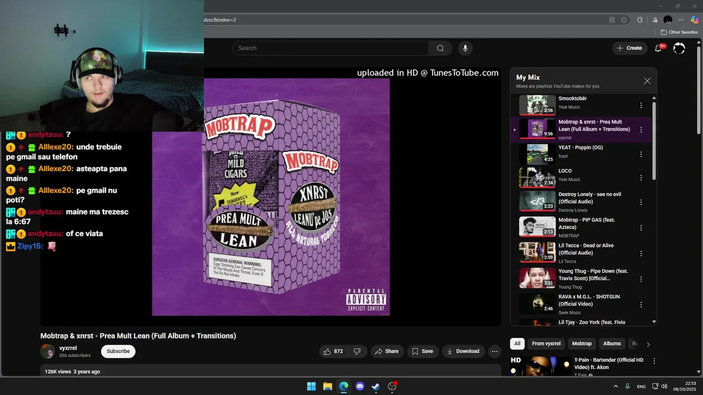Dislike the Prea Mult Lean video
Image resolution: width=703 pixels, height=395 pixels.
coord(357,351)
